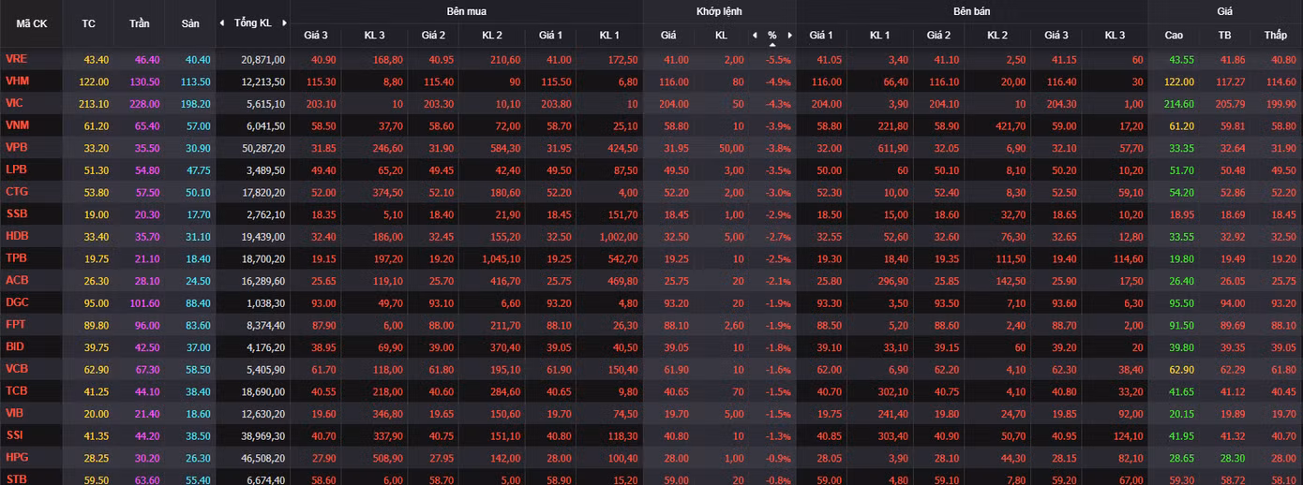Open the VNM stock symbol
The image size is (1303, 485).
coord(17,126)
